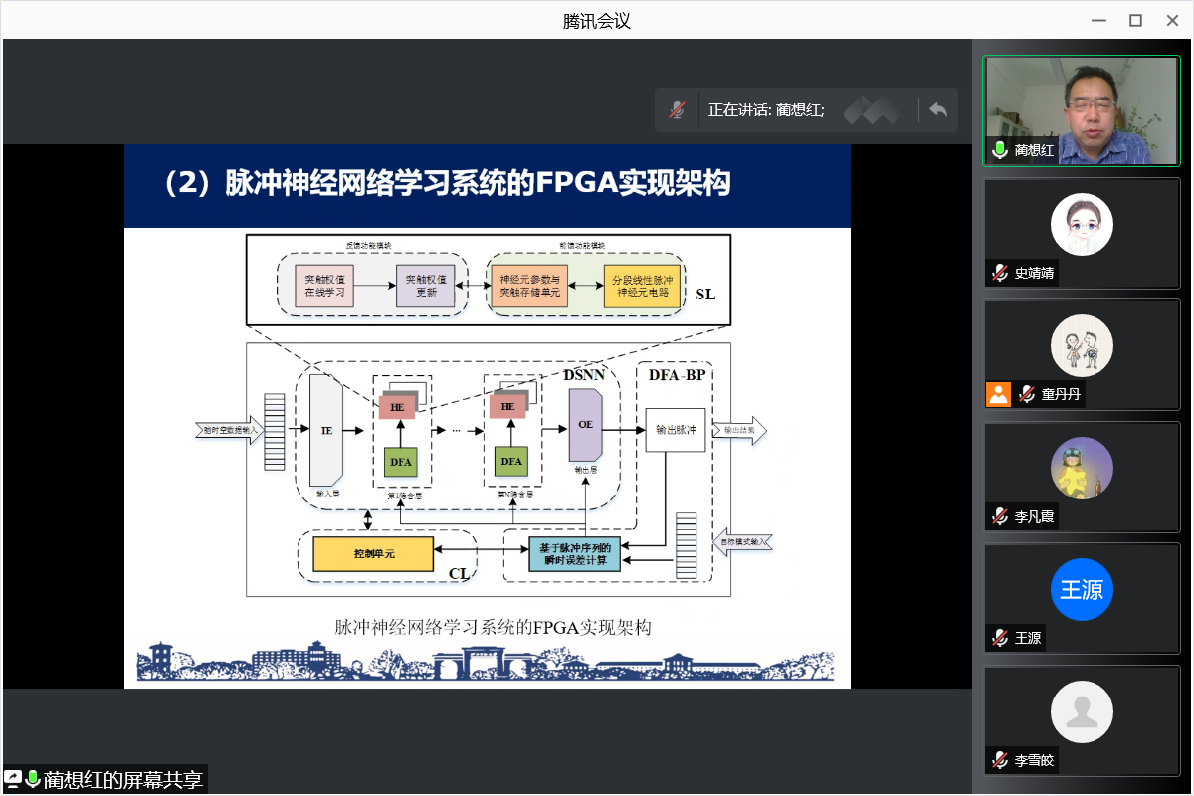Click the muted mic icon next to 王源
1194x796 pixels.
(x=1000, y=638)
